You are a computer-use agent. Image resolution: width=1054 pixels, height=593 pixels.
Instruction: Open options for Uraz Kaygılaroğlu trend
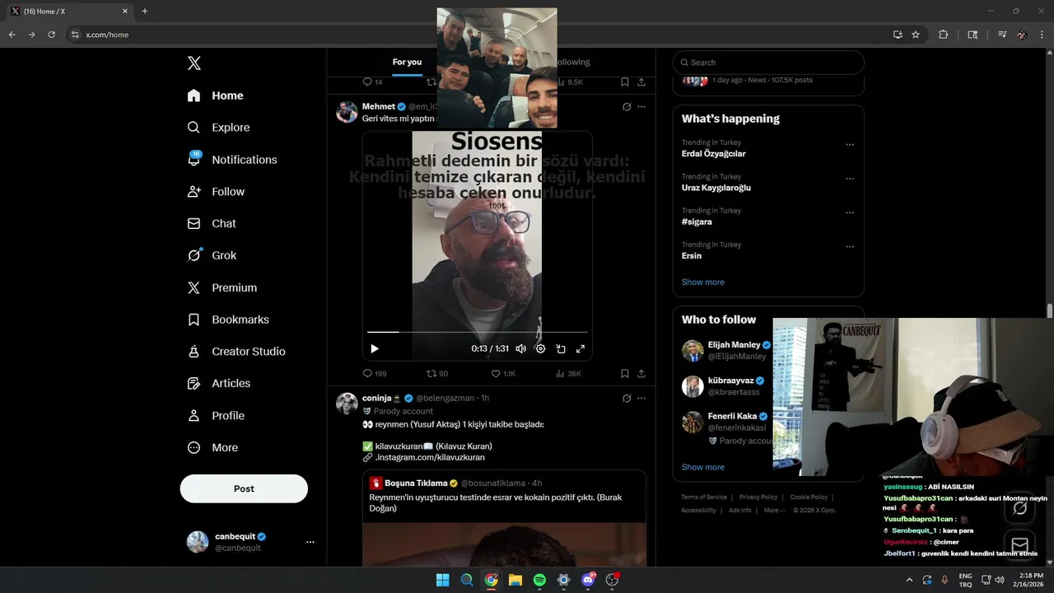[x=850, y=179]
